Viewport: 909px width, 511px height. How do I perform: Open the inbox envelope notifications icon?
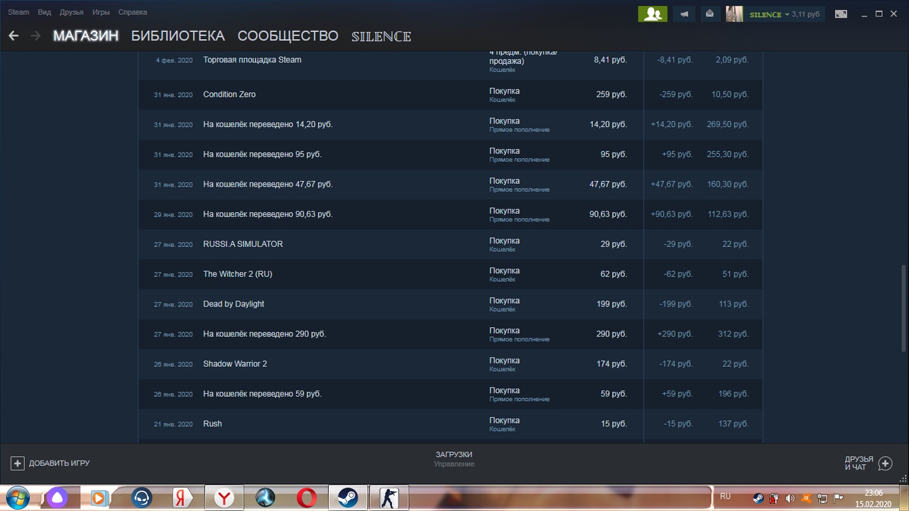pos(709,13)
